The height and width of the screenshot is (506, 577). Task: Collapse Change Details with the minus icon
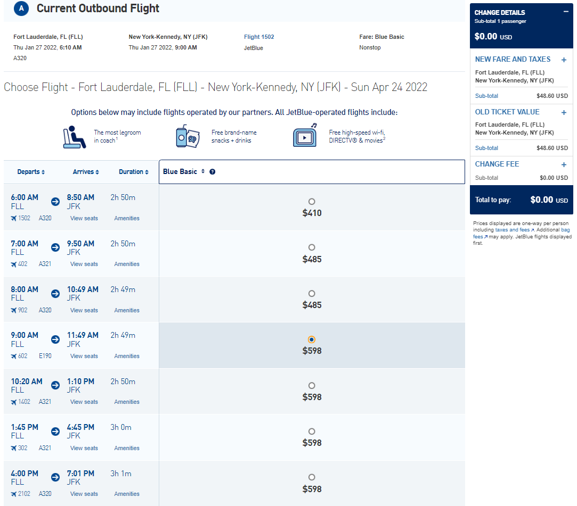tap(566, 12)
